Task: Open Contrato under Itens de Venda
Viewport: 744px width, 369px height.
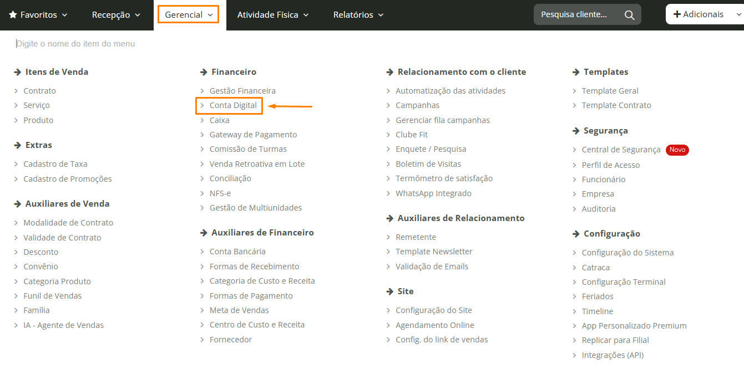Action: pos(39,91)
